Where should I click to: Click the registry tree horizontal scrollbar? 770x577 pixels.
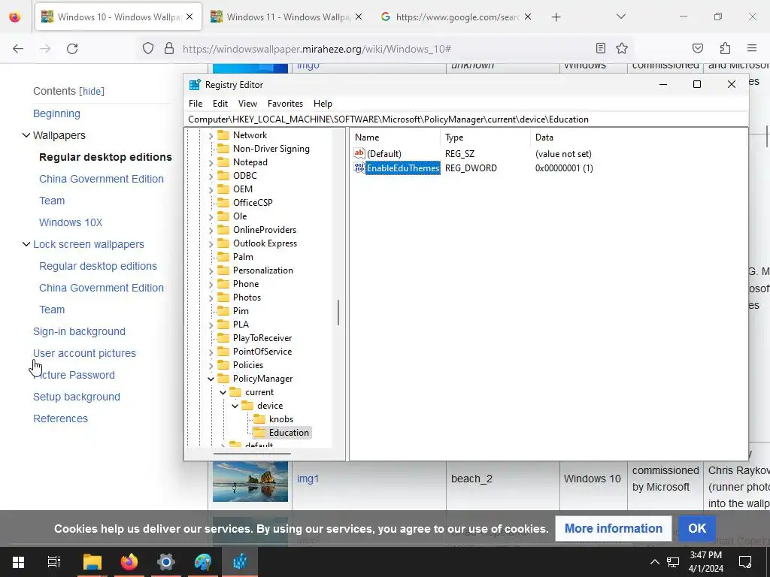(251, 454)
